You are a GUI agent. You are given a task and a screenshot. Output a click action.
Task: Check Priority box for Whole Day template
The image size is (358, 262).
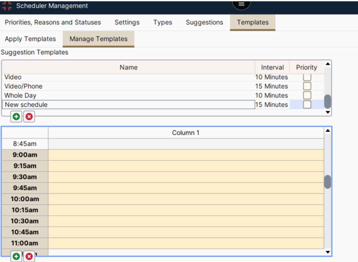tap(307, 95)
